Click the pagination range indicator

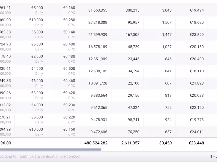213,156
